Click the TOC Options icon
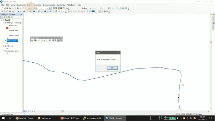Image resolution: width=215 pixels, height=121 pixels. [12, 17]
